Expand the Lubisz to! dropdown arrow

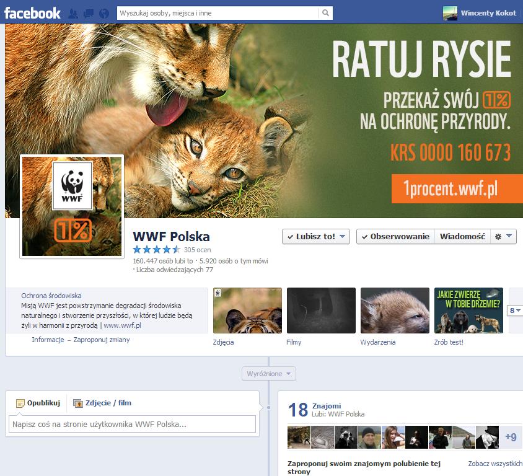pos(342,236)
